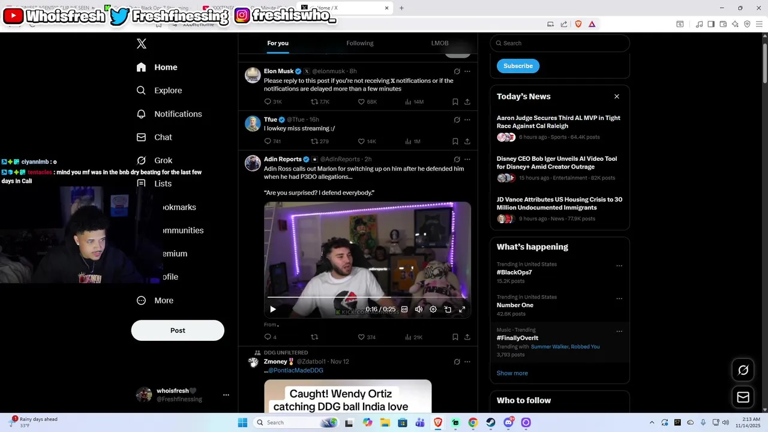Image resolution: width=768 pixels, height=432 pixels.
Task: Share Elon Musk's post
Action: point(467,102)
